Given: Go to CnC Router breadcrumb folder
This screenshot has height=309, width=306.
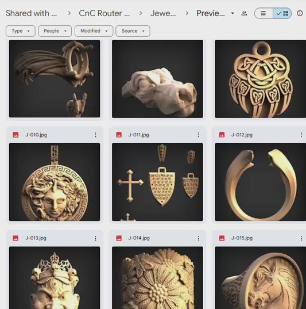Looking at the screenshot, I should click(x=104, y=13).
